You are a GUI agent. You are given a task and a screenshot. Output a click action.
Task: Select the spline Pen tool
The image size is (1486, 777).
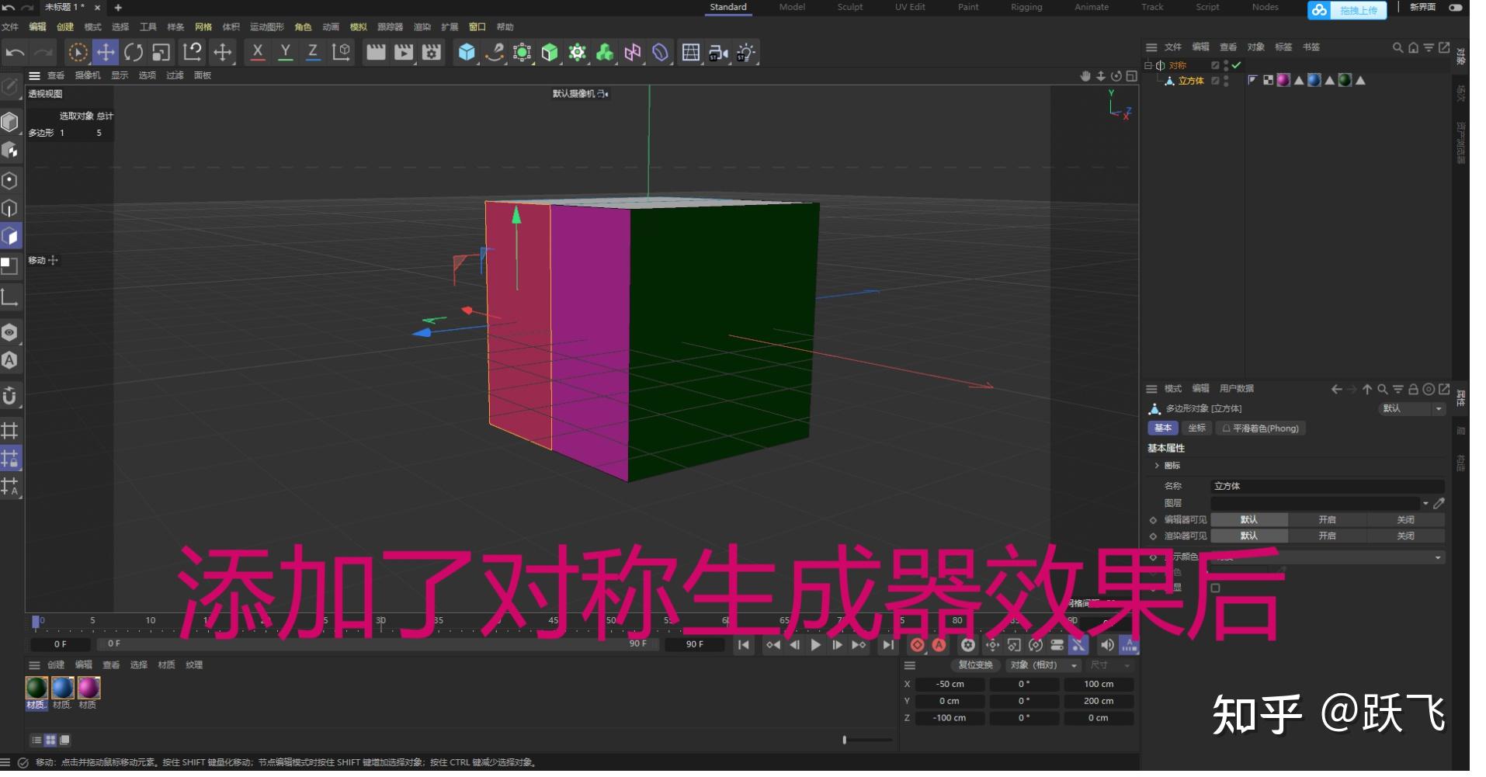pyautogui.click(x=495, y=52)
